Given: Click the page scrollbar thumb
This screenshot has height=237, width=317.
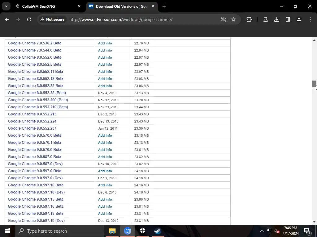Looking at the screenshot, I should click(314, 84).
